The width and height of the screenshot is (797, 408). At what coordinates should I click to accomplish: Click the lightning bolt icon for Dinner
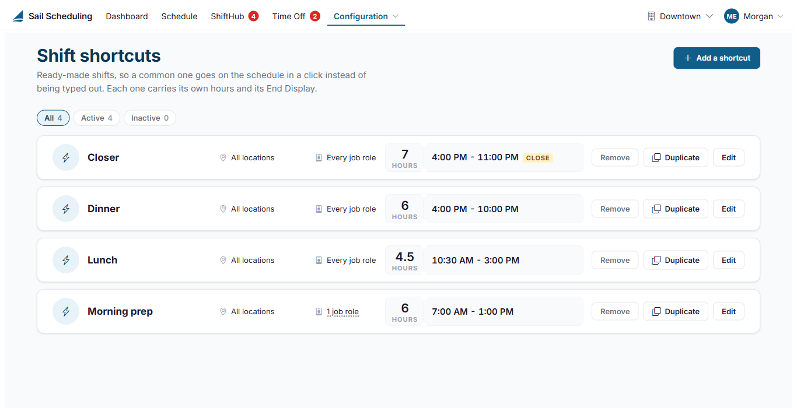66,209
